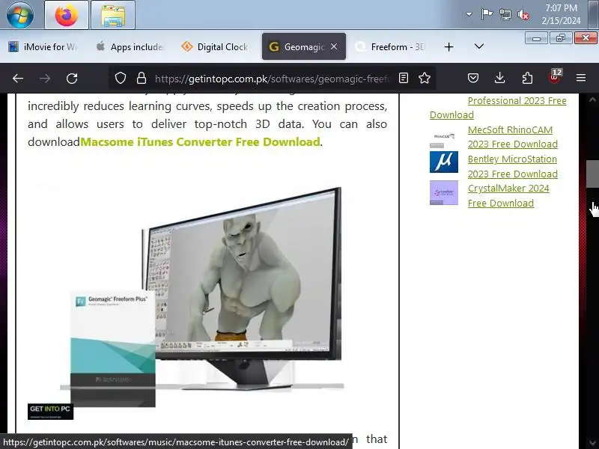Switch to the Apps include tab
The width and height of the screenshot is (599, 449).
click(x=130, y=46)
